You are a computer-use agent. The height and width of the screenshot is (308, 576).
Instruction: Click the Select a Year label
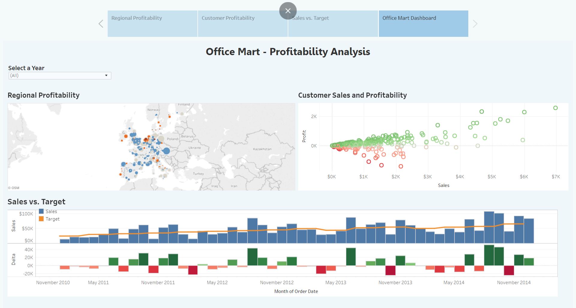tap(26, 68)
